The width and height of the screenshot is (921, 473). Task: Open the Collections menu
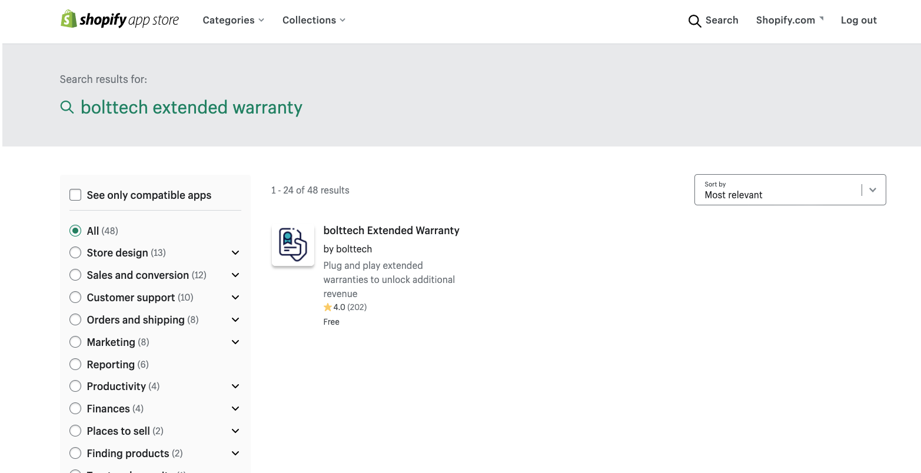(314, 20)
